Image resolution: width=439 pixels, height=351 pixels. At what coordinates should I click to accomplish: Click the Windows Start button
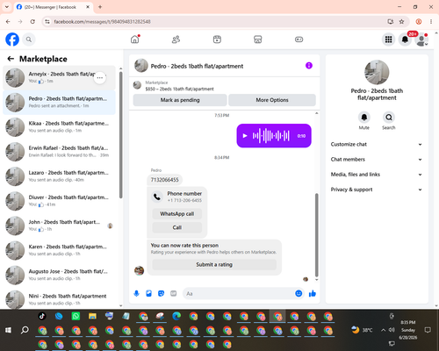[8, 330]
